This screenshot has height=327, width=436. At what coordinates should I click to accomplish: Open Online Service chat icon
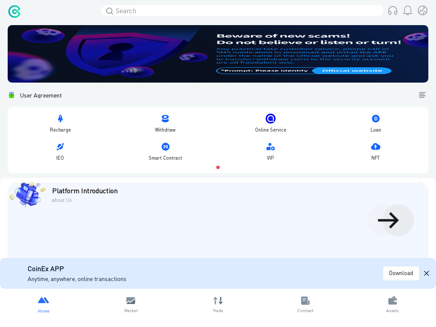(270, 119)
